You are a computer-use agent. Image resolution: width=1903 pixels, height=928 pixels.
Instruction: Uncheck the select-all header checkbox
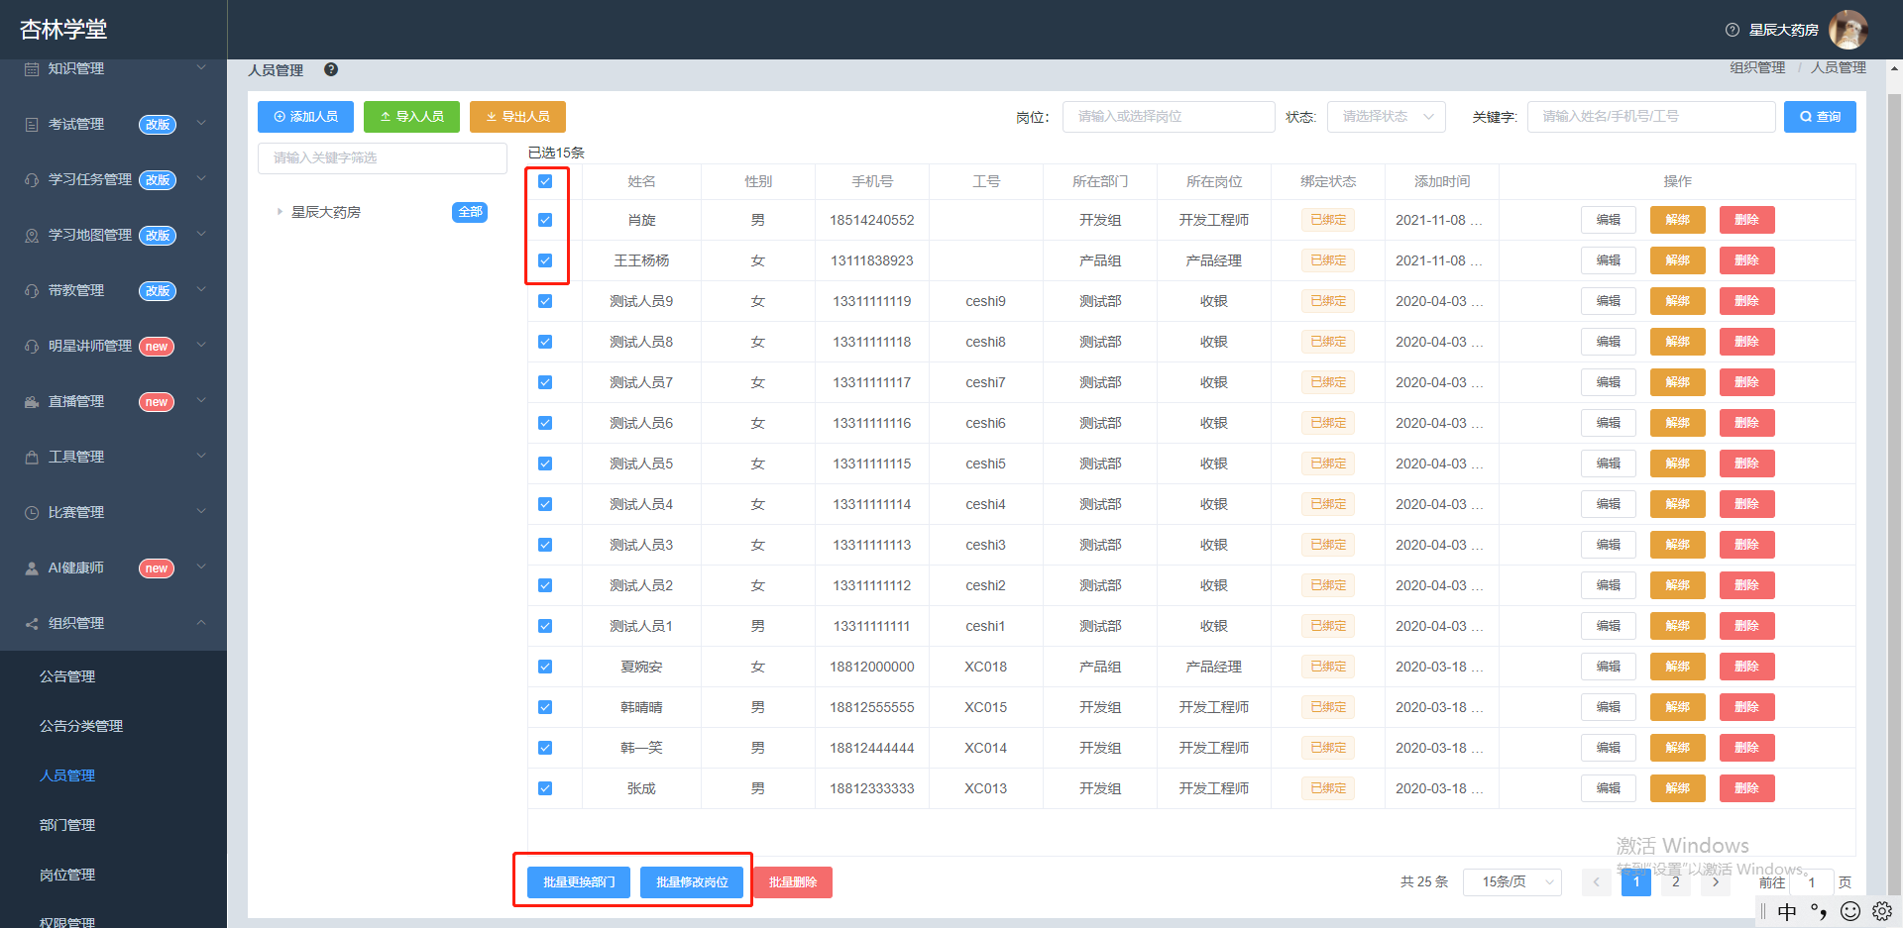pyautogui.click(x=545, y=181)
